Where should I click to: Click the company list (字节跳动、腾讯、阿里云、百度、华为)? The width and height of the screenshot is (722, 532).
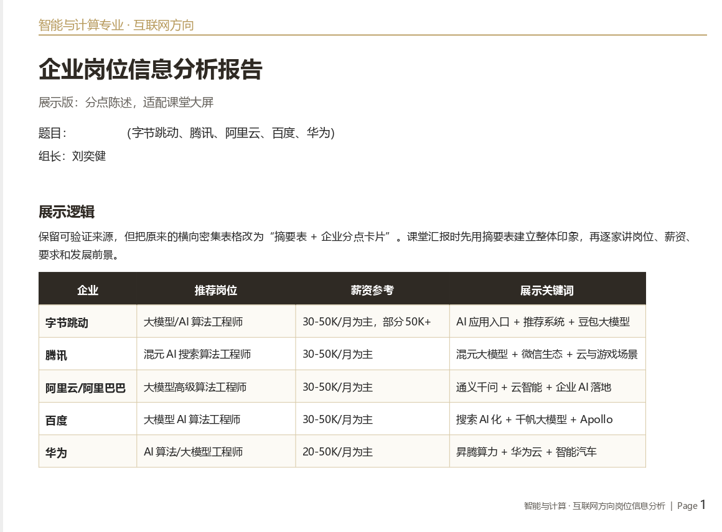pos(231,133)
